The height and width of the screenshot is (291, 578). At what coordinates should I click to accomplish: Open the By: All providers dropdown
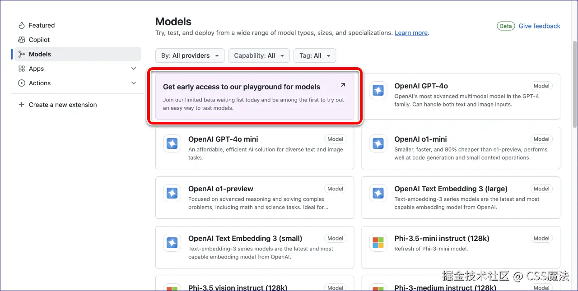(x=190, y=55)
